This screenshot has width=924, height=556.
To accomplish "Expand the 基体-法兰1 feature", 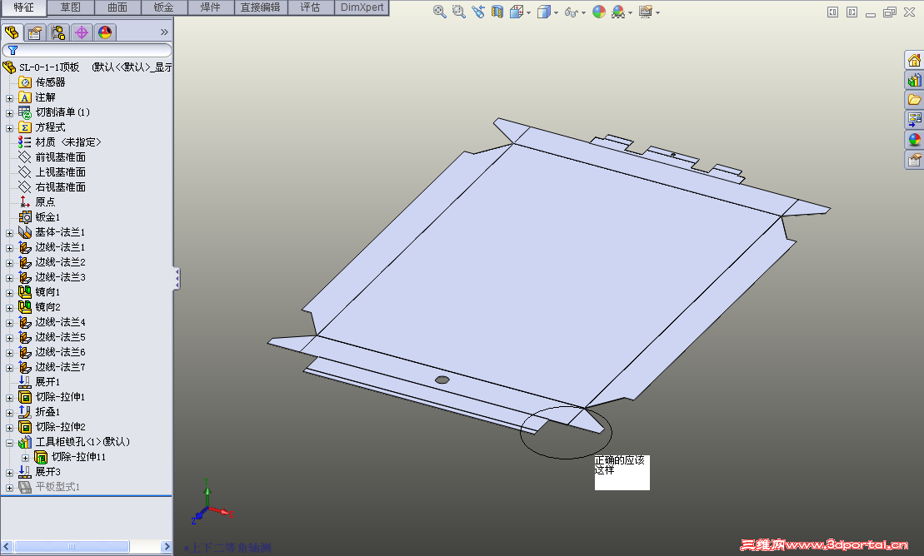I will point(9,233).
